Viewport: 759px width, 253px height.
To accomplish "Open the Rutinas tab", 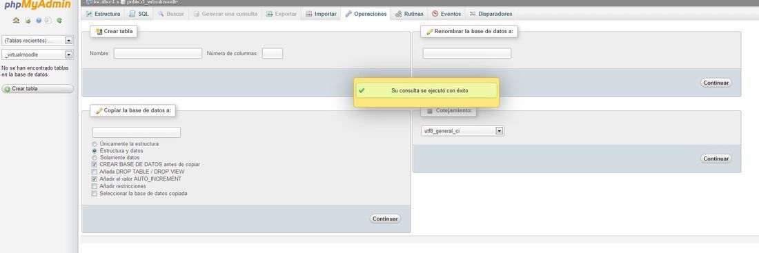I will click(409, 14).
